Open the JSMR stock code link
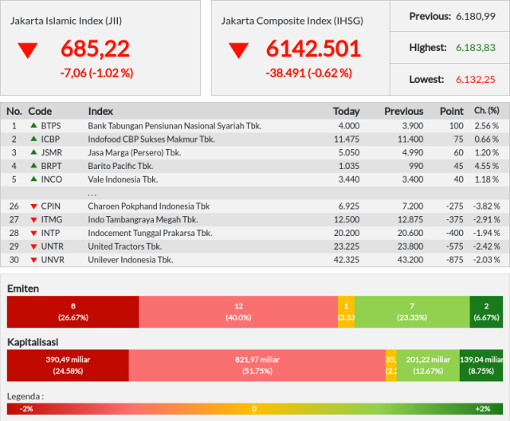Screen dimensions: 510x421 (51, 152)
